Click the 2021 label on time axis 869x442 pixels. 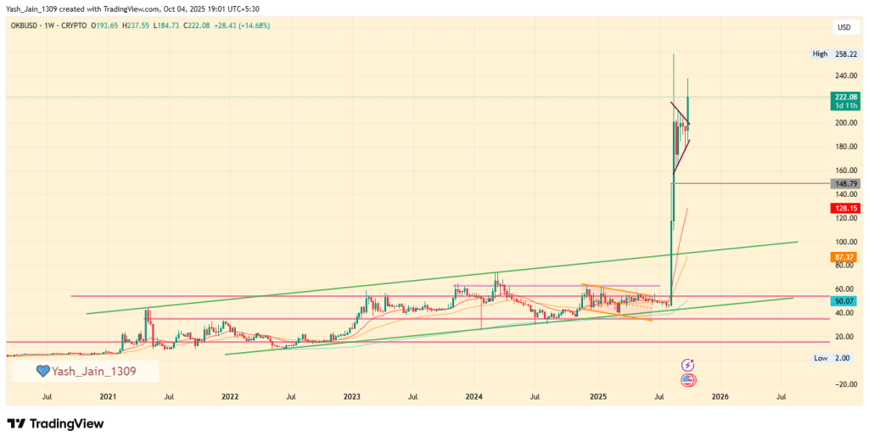pos(108,396)
